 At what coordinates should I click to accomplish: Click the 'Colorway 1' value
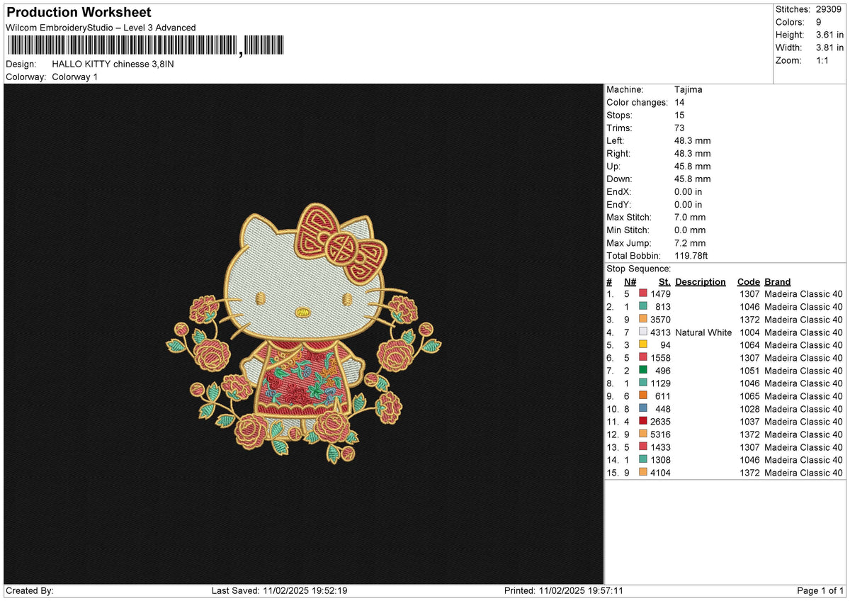click(75, 77)
